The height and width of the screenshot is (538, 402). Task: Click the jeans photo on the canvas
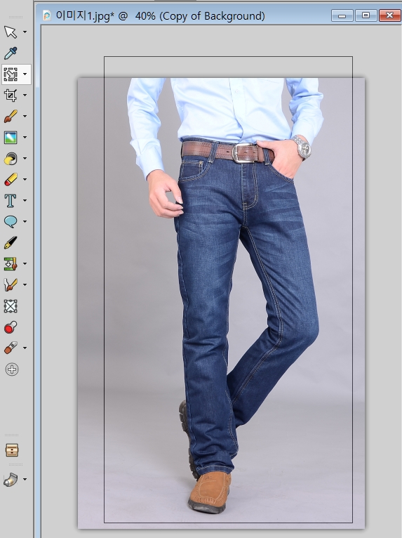click(222, 303)
